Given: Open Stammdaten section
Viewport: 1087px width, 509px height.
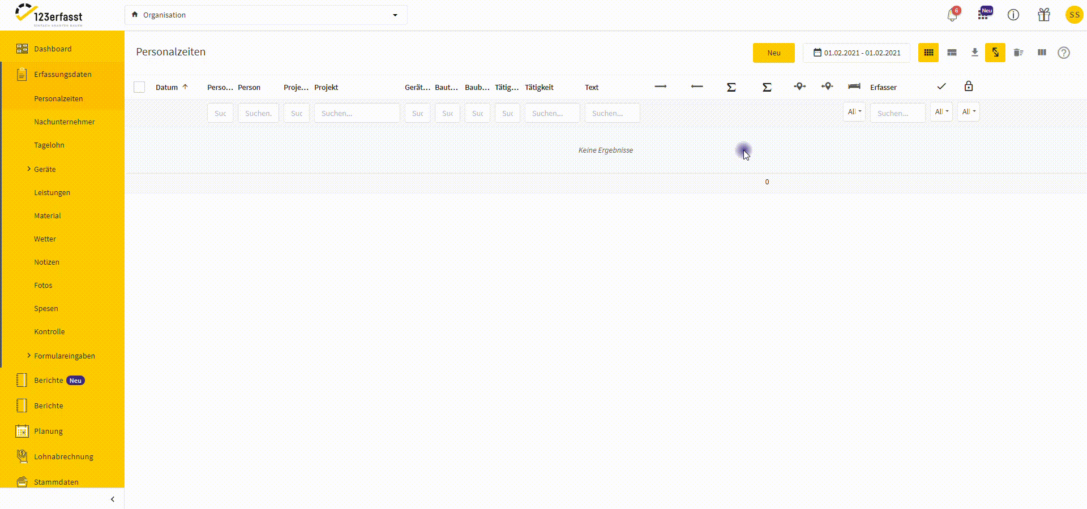Looking at the screenshot, I should click(x=56, y=482).
